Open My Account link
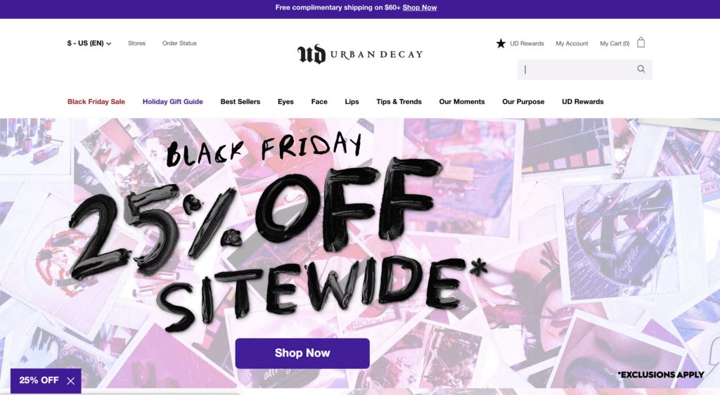This screenshot has height=395, width=720. pyautogui.click(x=572, y=44)
